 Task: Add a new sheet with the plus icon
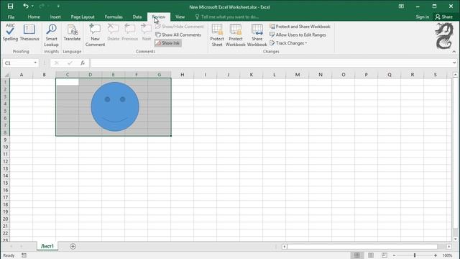pos(73,246)
